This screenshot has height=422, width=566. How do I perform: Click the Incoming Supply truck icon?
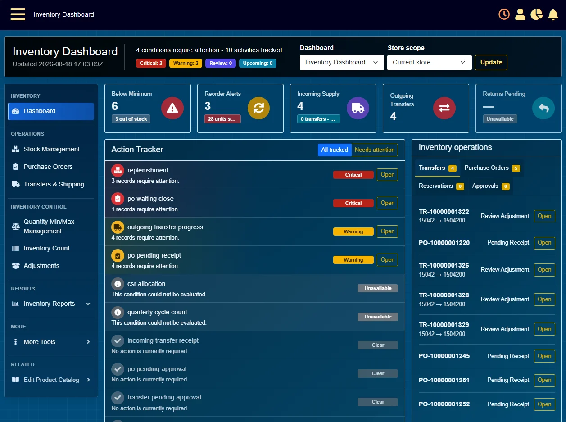point(358,108)
